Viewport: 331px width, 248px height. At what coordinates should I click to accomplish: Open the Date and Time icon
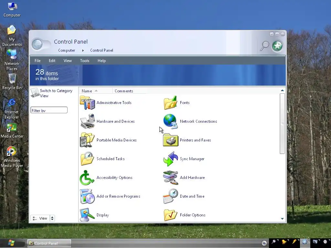(x=171, y=196)
